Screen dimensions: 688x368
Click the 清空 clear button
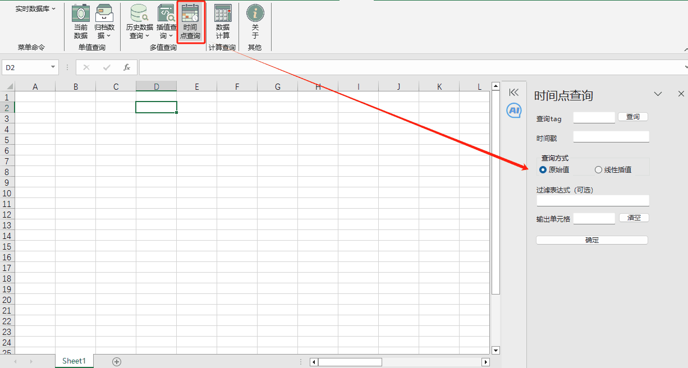pos(634,218)
